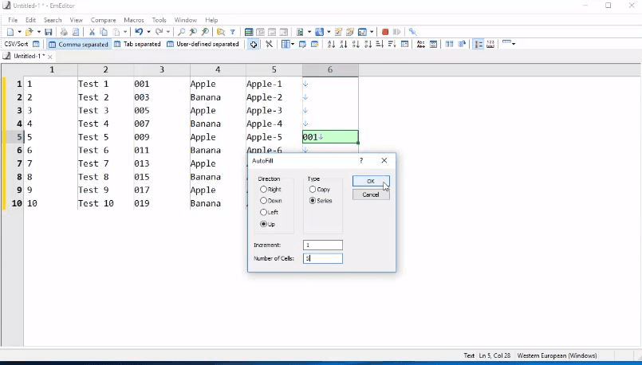Click the Sort A to Z icon

tap(332, 45)
